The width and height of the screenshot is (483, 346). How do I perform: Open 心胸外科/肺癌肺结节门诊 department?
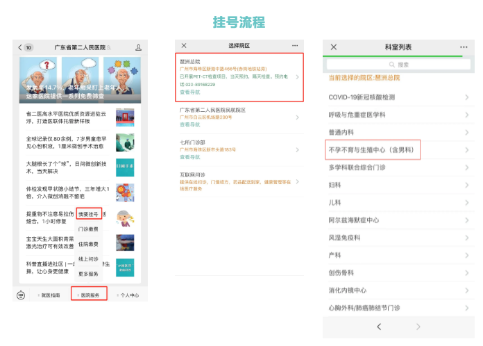398,308
